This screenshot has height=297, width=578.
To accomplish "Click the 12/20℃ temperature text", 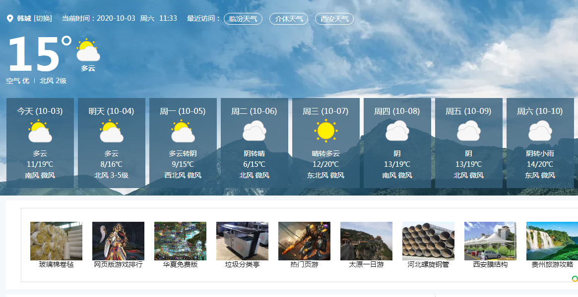I will [326, 164].
